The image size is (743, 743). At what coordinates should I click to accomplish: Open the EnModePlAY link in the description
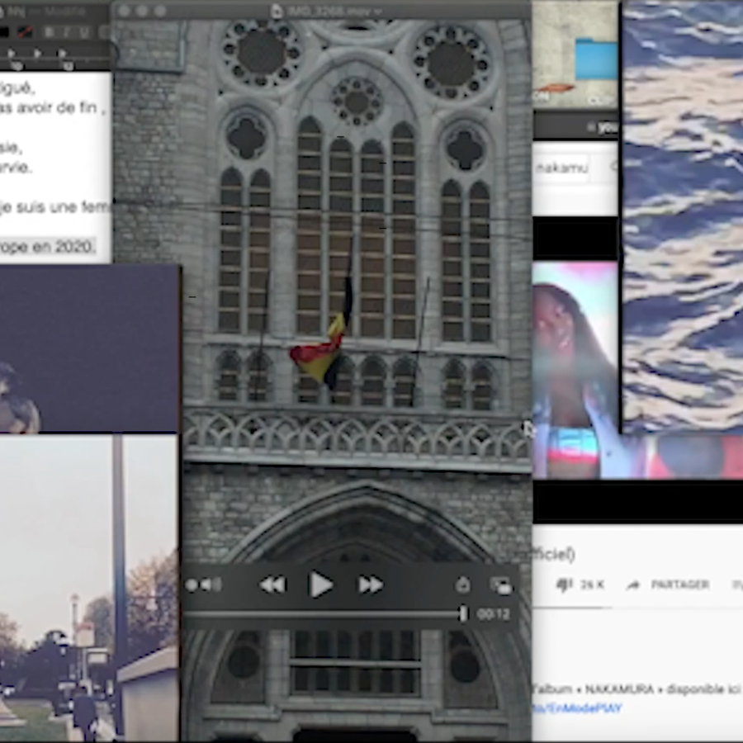[x=578, y=708]
